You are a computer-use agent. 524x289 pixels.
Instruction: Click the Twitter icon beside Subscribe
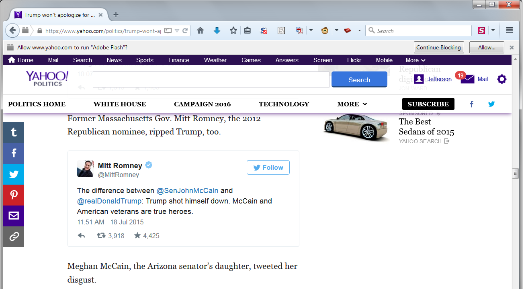491,104
